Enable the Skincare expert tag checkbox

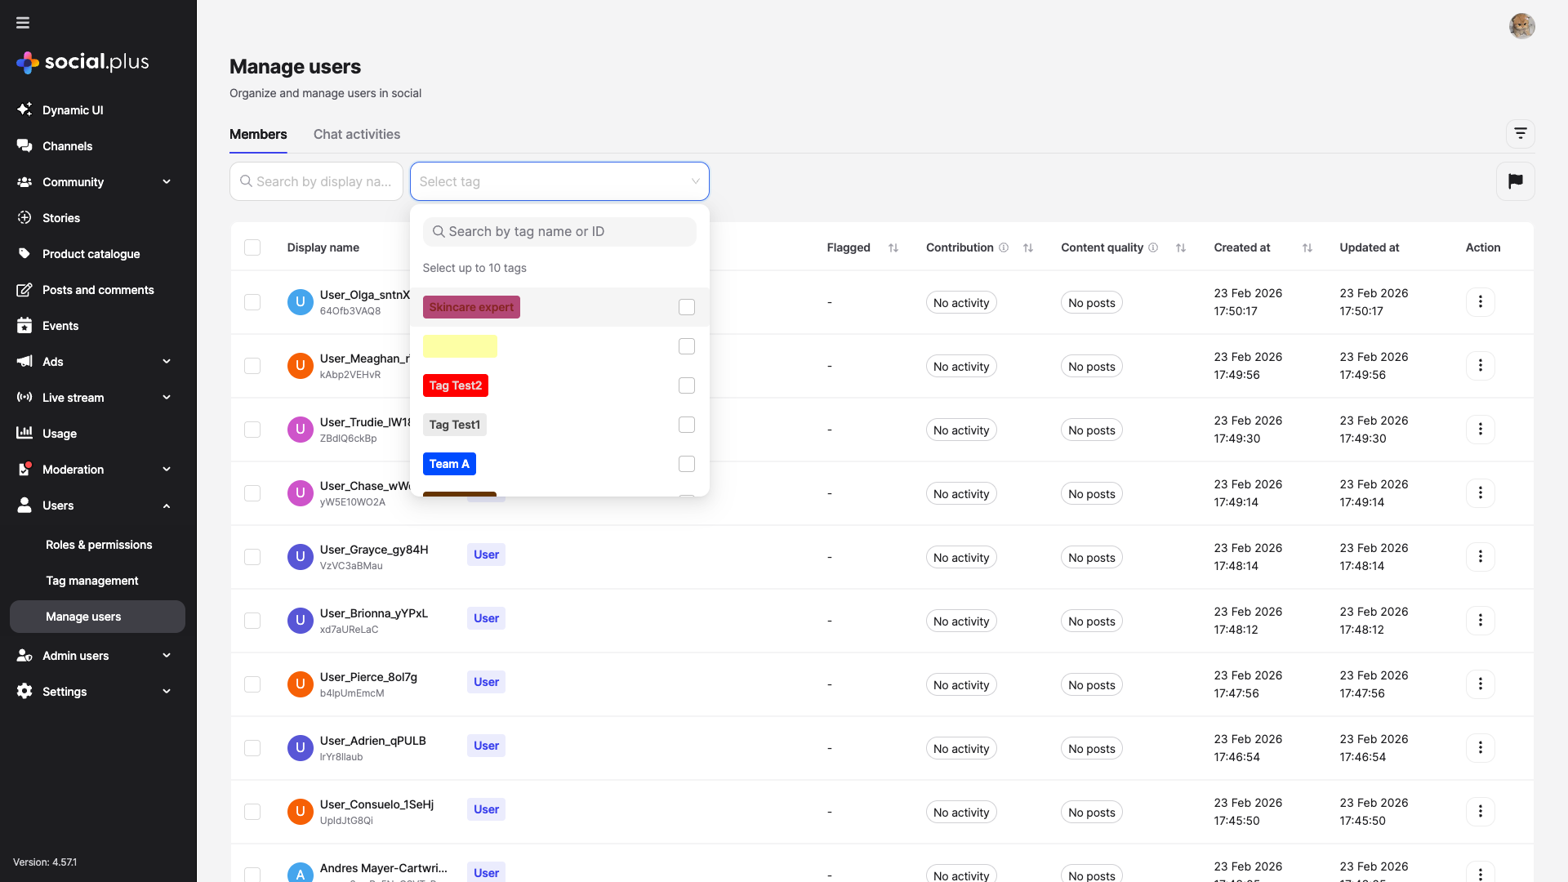686,307
